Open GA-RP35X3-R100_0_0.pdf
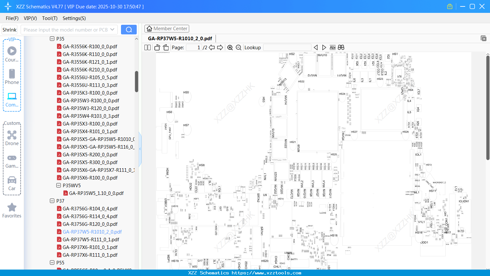490x276 pixels. (90, 124)
